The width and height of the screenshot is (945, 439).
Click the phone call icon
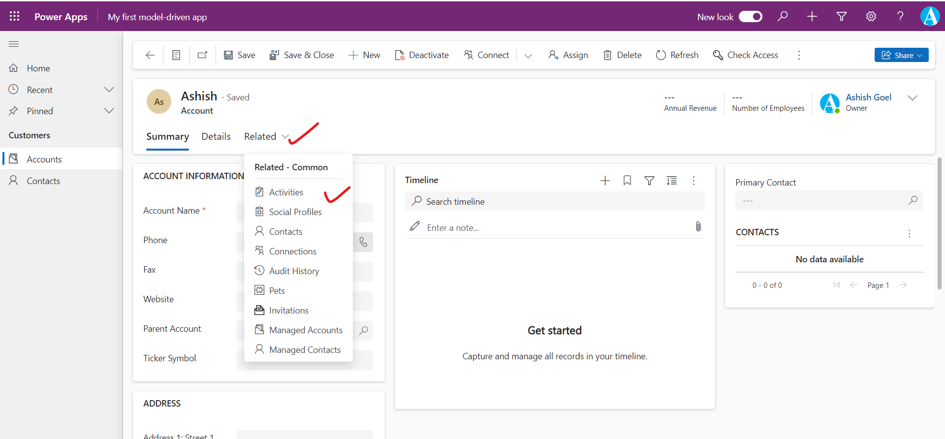[363, 242]
